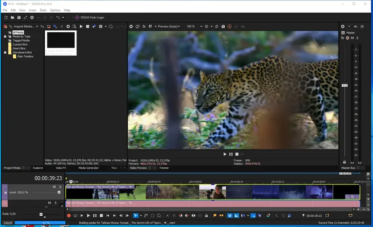Cancel the building peaks progress
This screenshot has height=227, width=373.
(7, 223)
